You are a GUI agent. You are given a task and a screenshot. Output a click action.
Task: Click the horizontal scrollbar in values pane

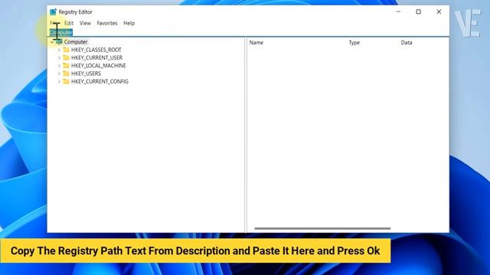[322, 228]
